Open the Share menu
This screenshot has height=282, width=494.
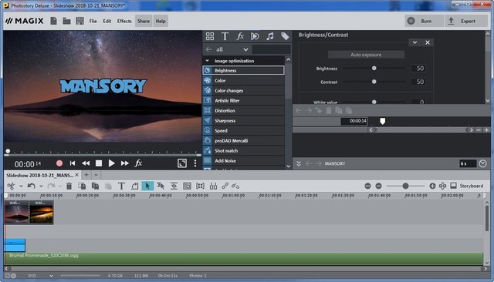point(144,21)
